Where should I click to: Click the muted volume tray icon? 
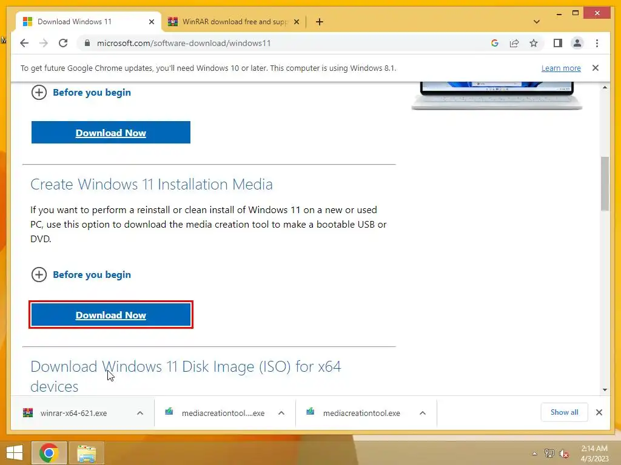[x=564, y=453]
